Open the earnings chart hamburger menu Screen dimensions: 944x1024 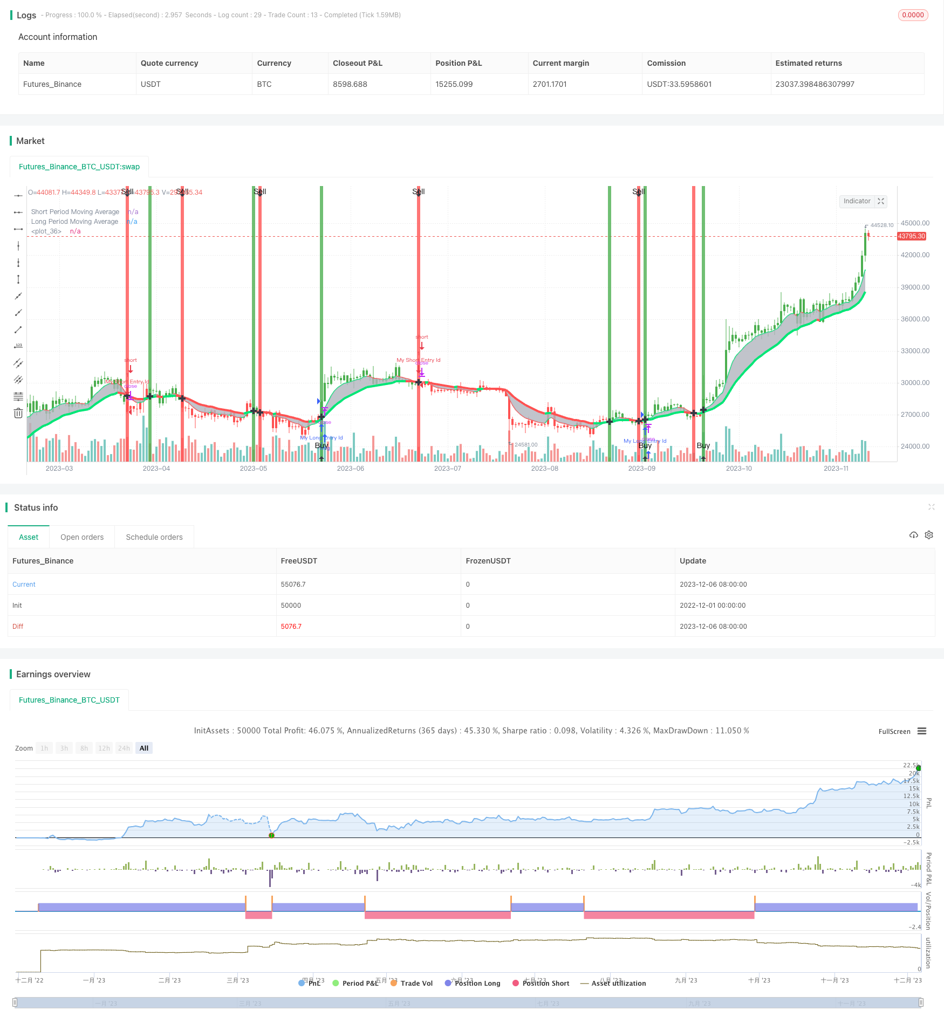click(922, 731)
